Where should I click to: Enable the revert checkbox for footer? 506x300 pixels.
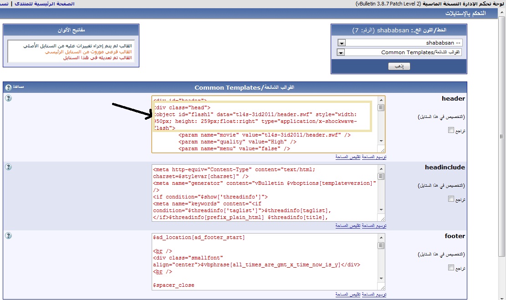(x=451, y=268)
